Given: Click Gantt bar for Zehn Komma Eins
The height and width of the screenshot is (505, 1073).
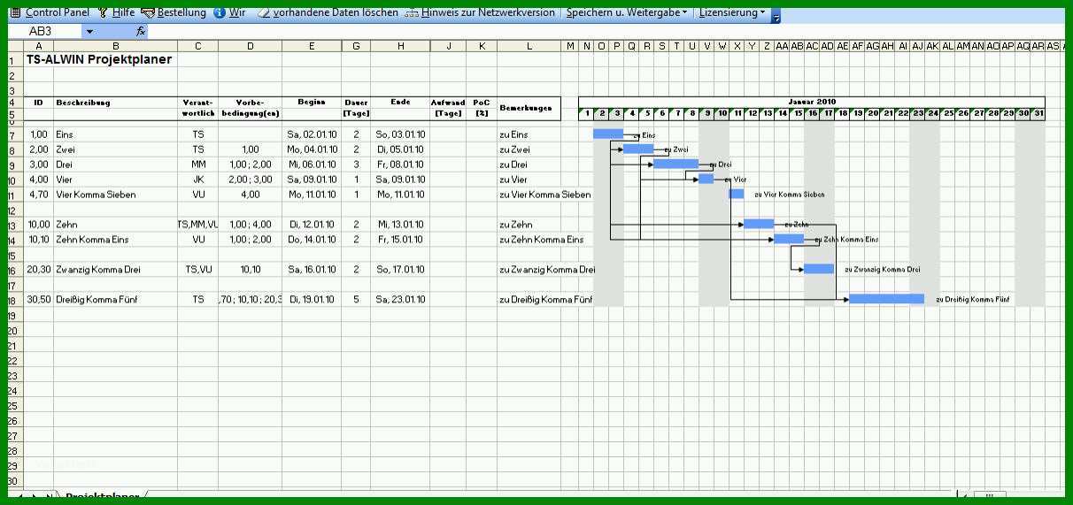Looking at the screenshot, I should click(789, 239).
